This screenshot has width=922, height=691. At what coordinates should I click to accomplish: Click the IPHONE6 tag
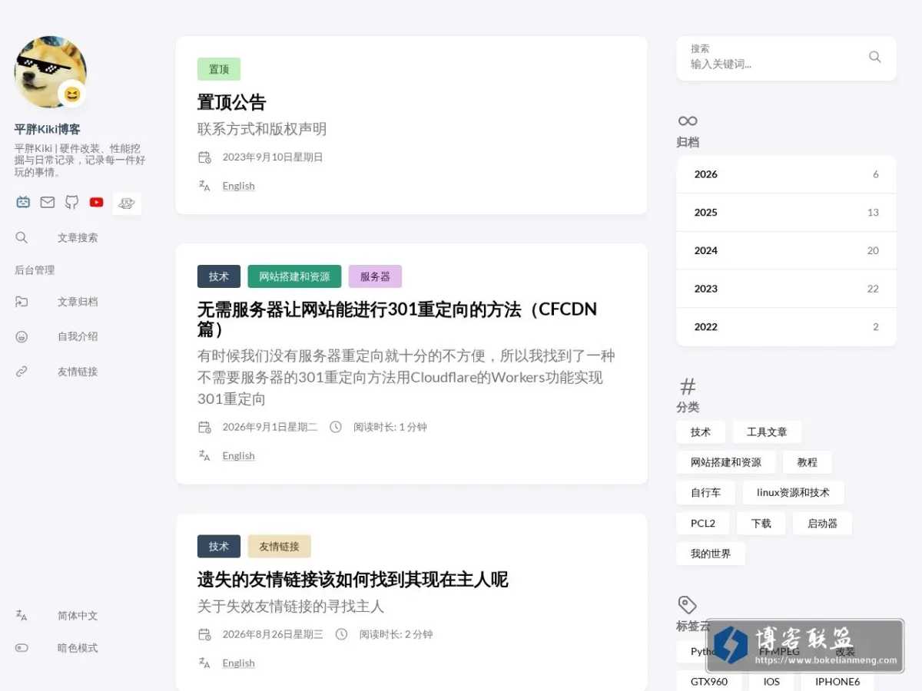pyautogui.click(x=837, y=681)
